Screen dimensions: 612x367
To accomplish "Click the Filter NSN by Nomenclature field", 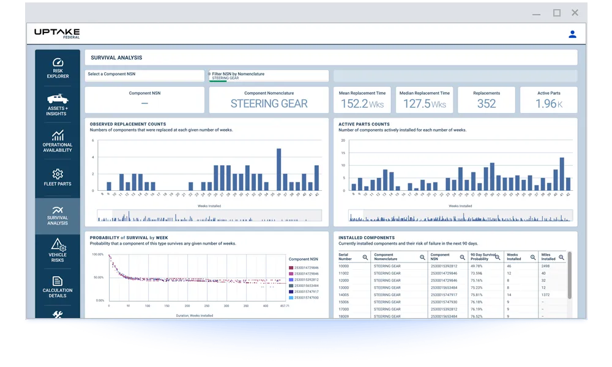I will [x=269, y=76].
